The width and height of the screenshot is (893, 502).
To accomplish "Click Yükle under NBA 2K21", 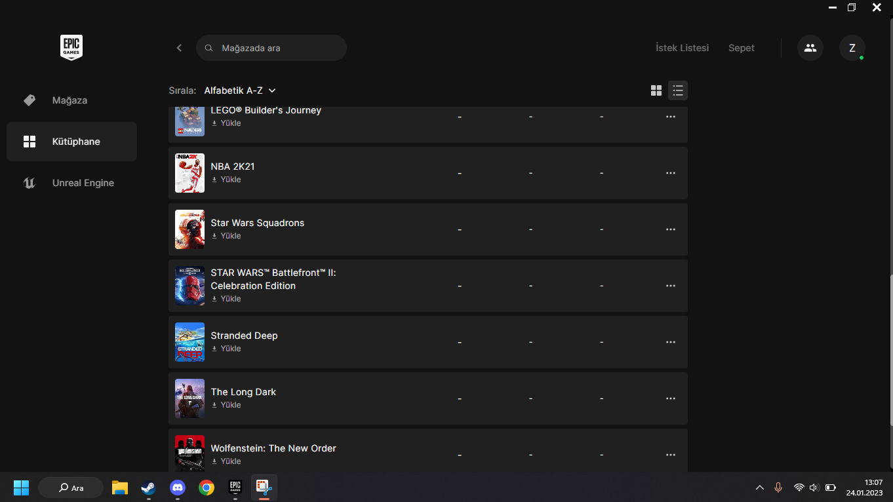I will click(x=226, y=180).
